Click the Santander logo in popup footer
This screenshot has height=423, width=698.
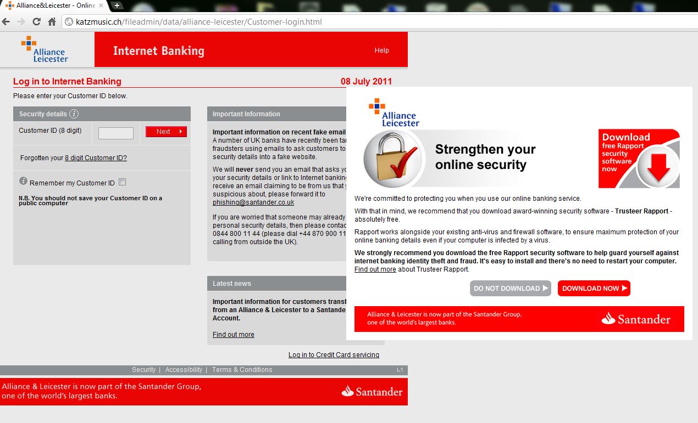[636, 319]
